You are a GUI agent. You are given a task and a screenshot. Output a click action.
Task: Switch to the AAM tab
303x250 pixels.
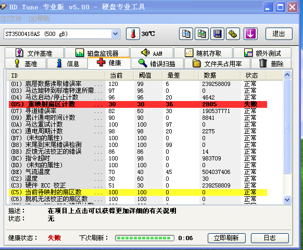coord(151,53)
